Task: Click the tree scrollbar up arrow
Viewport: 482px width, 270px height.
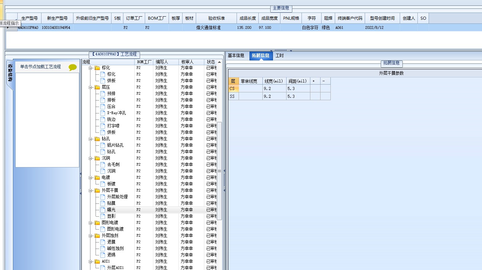Action: [x=219, y=62]
